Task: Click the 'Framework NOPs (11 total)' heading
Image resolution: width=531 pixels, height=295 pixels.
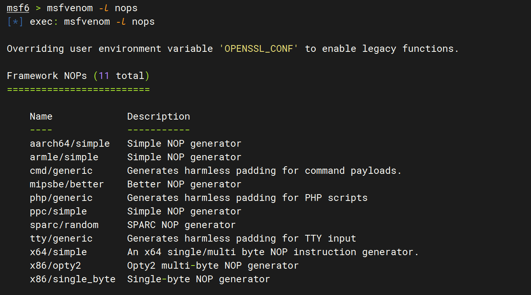Action: pyautogui.click(x=78, y=76)
